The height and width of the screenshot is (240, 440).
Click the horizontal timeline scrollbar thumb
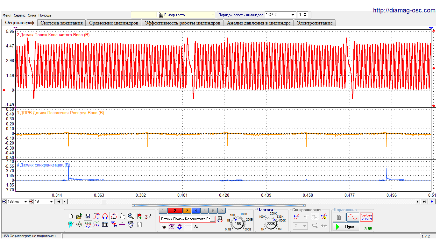(x=103, y=201)
